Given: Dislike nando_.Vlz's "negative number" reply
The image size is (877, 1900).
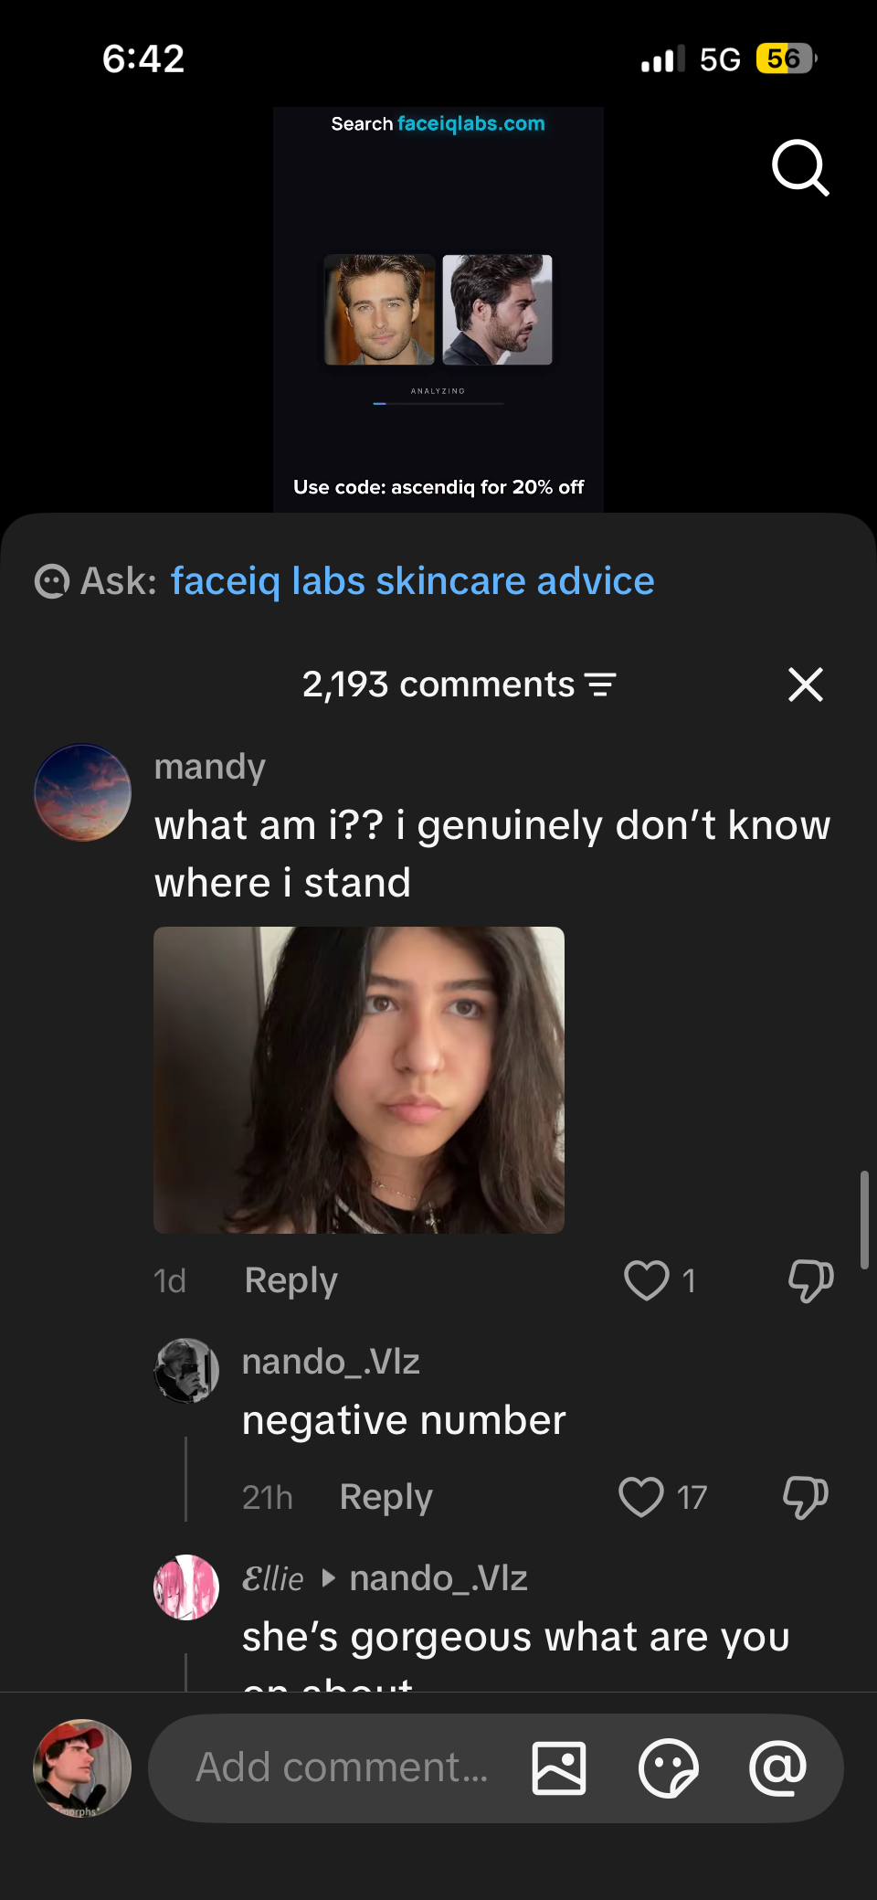Looking at the screenshot, I should (x=805, y=1497).
